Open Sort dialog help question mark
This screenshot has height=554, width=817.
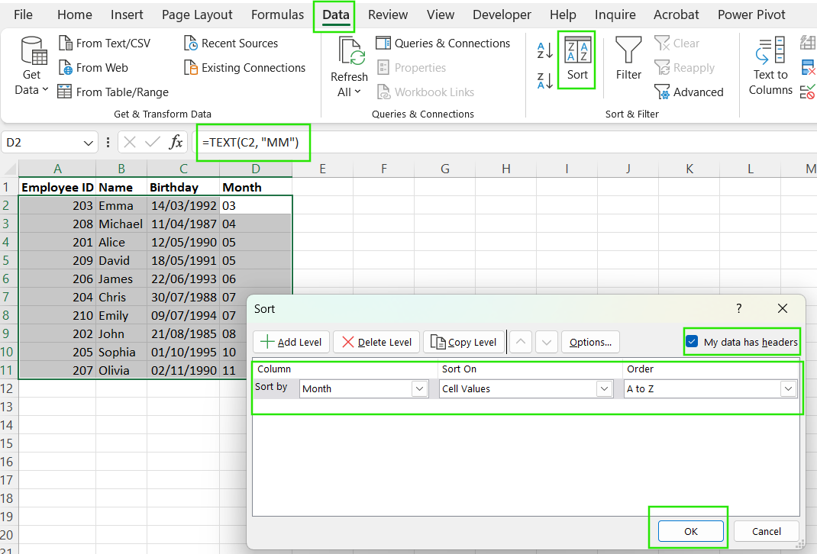(x=739, y=308)
